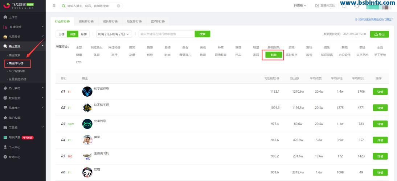Open 直播间对比 comparison tool
The image size is (397, 181).
325,5
